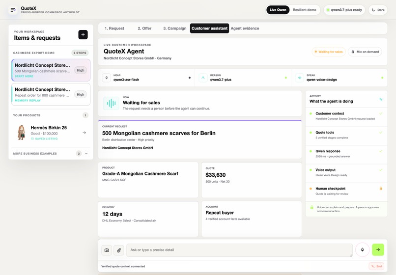
Task: Click START HERE on the first Nordlicht request
Action: [24, 76]
